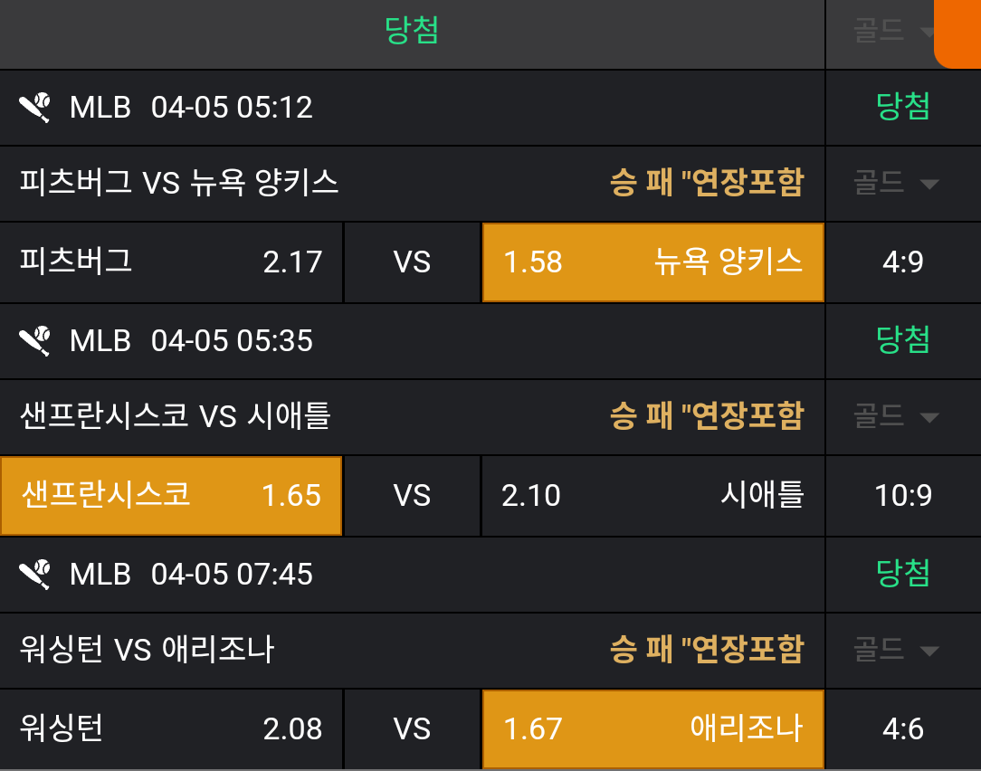Click baseball icon beside MLB 04-05 07:45

click(x=35, y=575)
